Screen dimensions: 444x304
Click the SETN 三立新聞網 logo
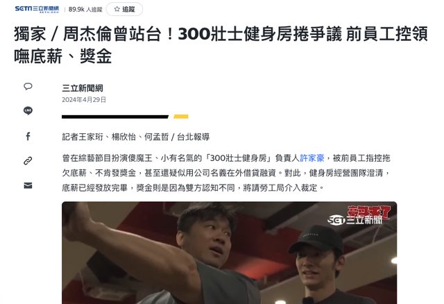point(37,9)
